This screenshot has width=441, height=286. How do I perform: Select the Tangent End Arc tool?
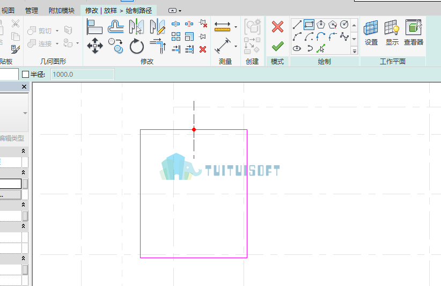click(321, 36)
